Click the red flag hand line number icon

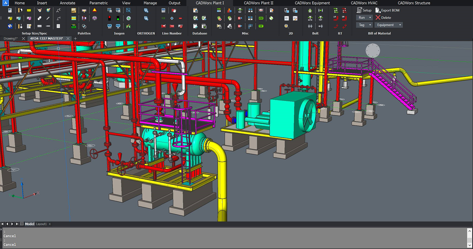[174, 10]
